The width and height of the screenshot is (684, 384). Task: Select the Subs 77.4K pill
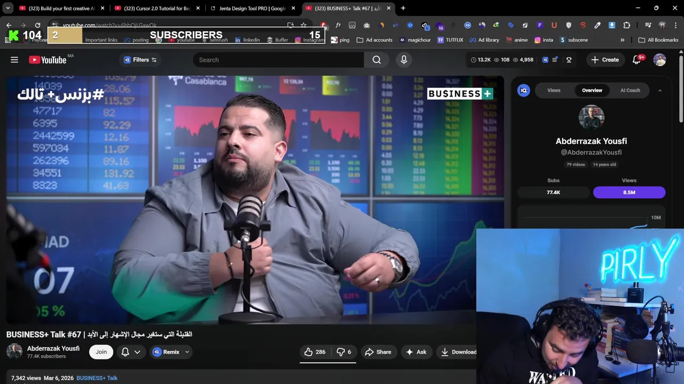point(553,192)
